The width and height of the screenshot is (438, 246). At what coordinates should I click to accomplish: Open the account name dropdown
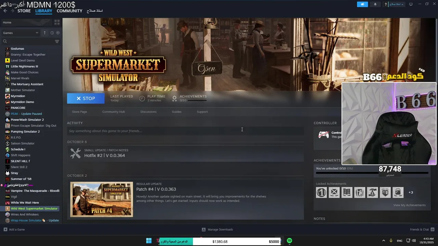[397, 4]
